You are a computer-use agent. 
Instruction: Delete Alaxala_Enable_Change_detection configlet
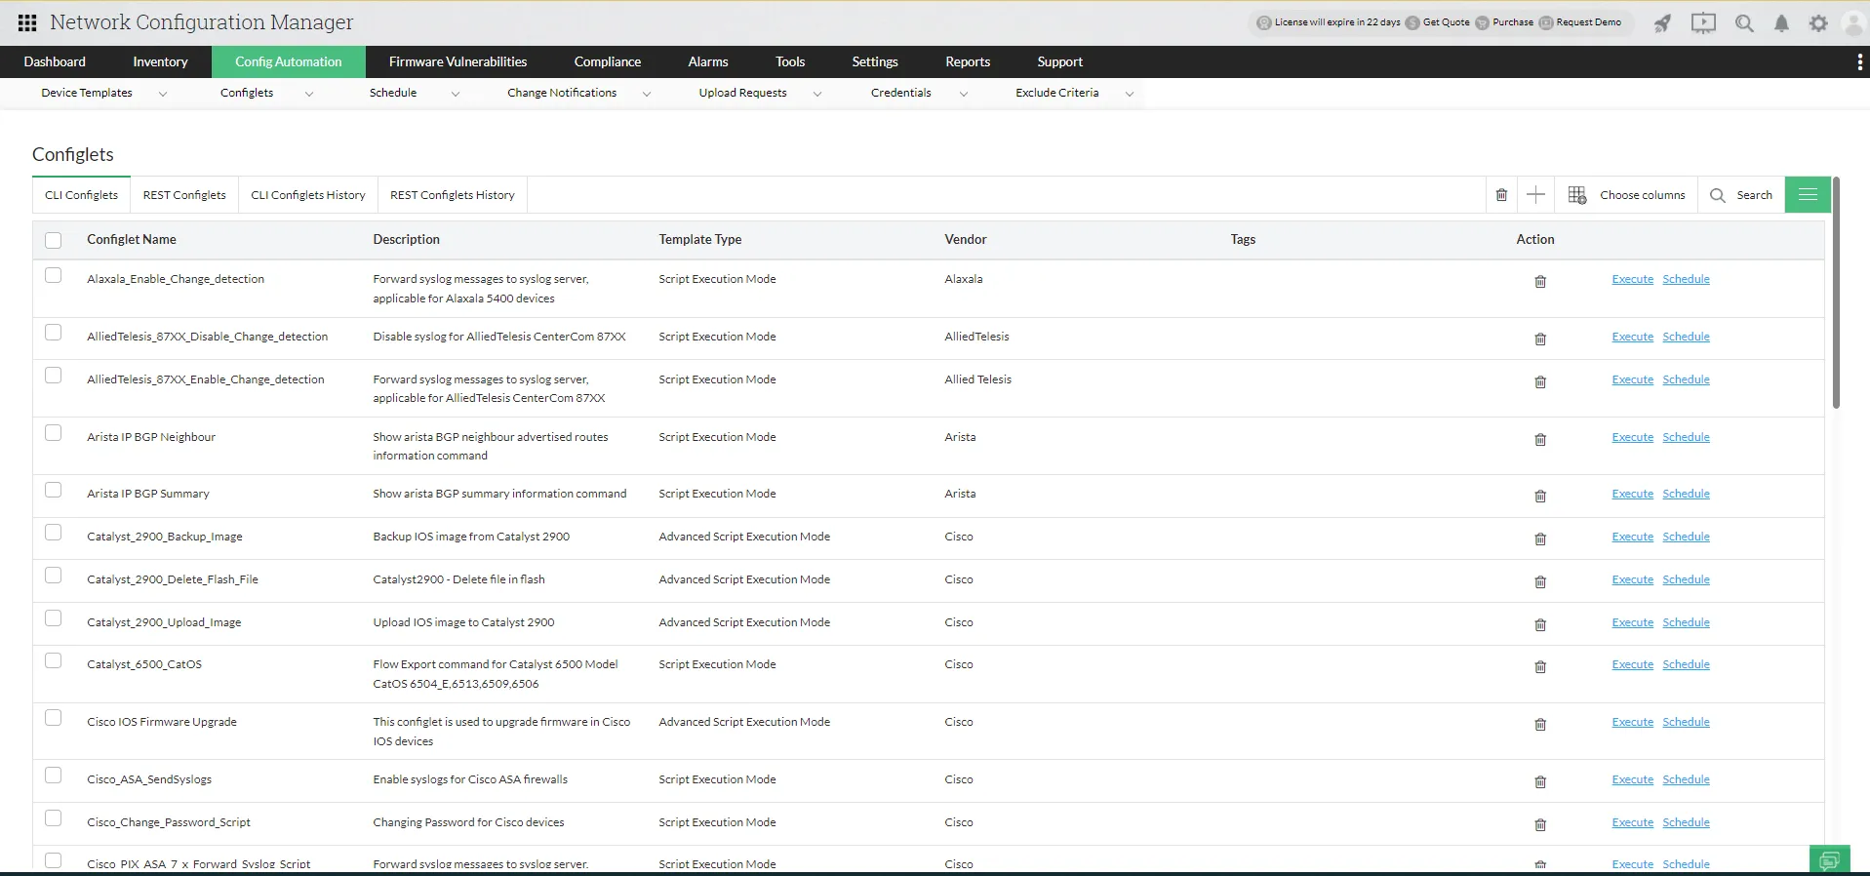pos(1540,282)
